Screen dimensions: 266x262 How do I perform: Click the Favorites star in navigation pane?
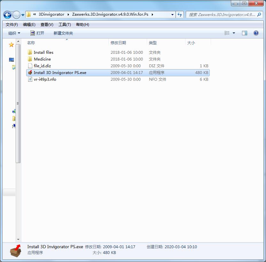pyautogui.click(x=12, y=45)
